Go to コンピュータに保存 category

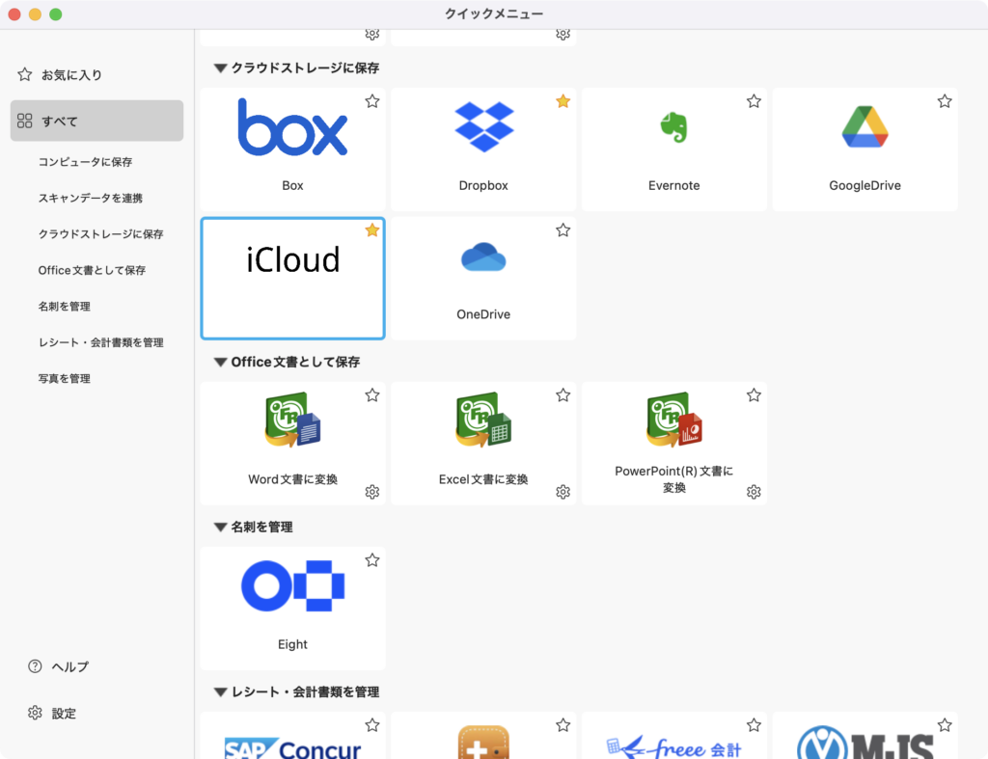[85, 162]
